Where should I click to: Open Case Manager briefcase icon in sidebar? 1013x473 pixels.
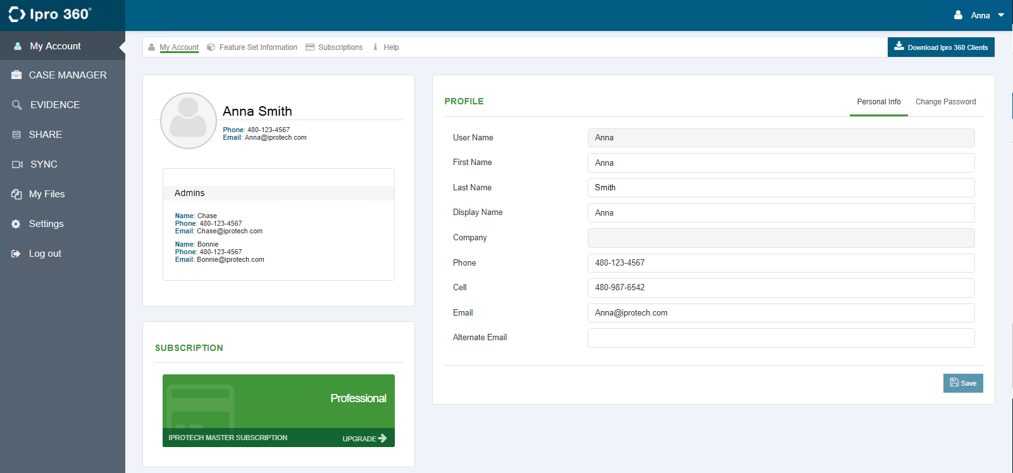point(16,75)
